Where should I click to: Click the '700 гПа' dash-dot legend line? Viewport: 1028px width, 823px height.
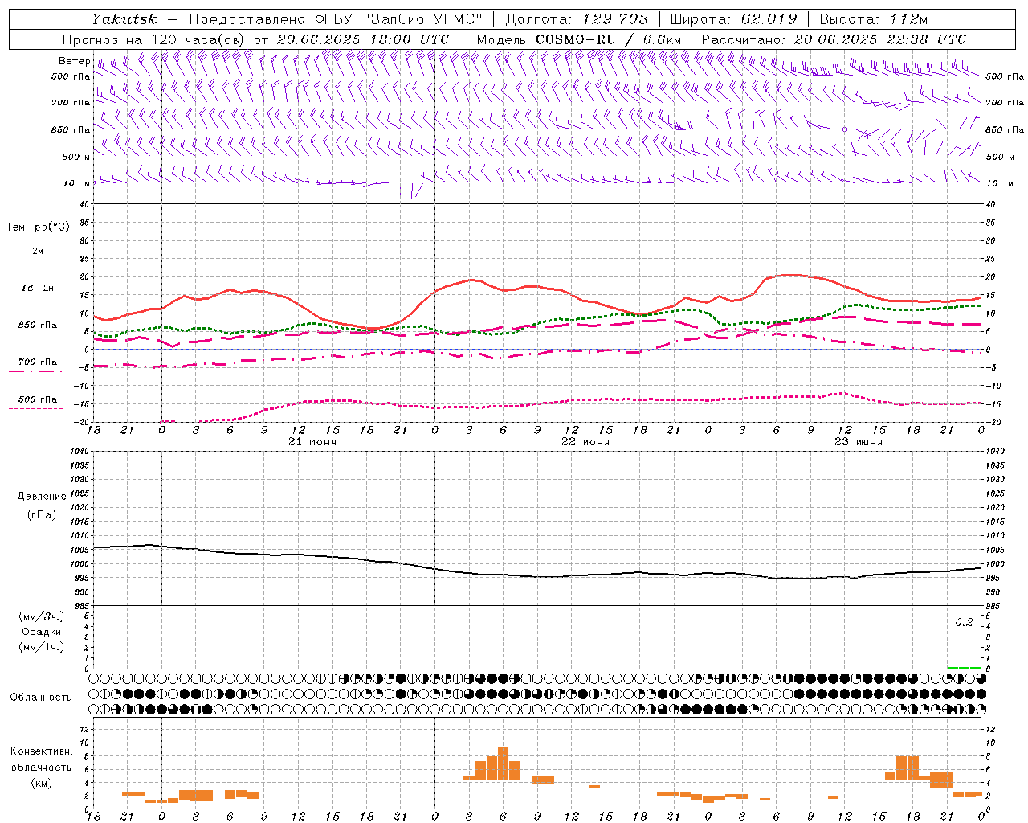pos(37,371)
